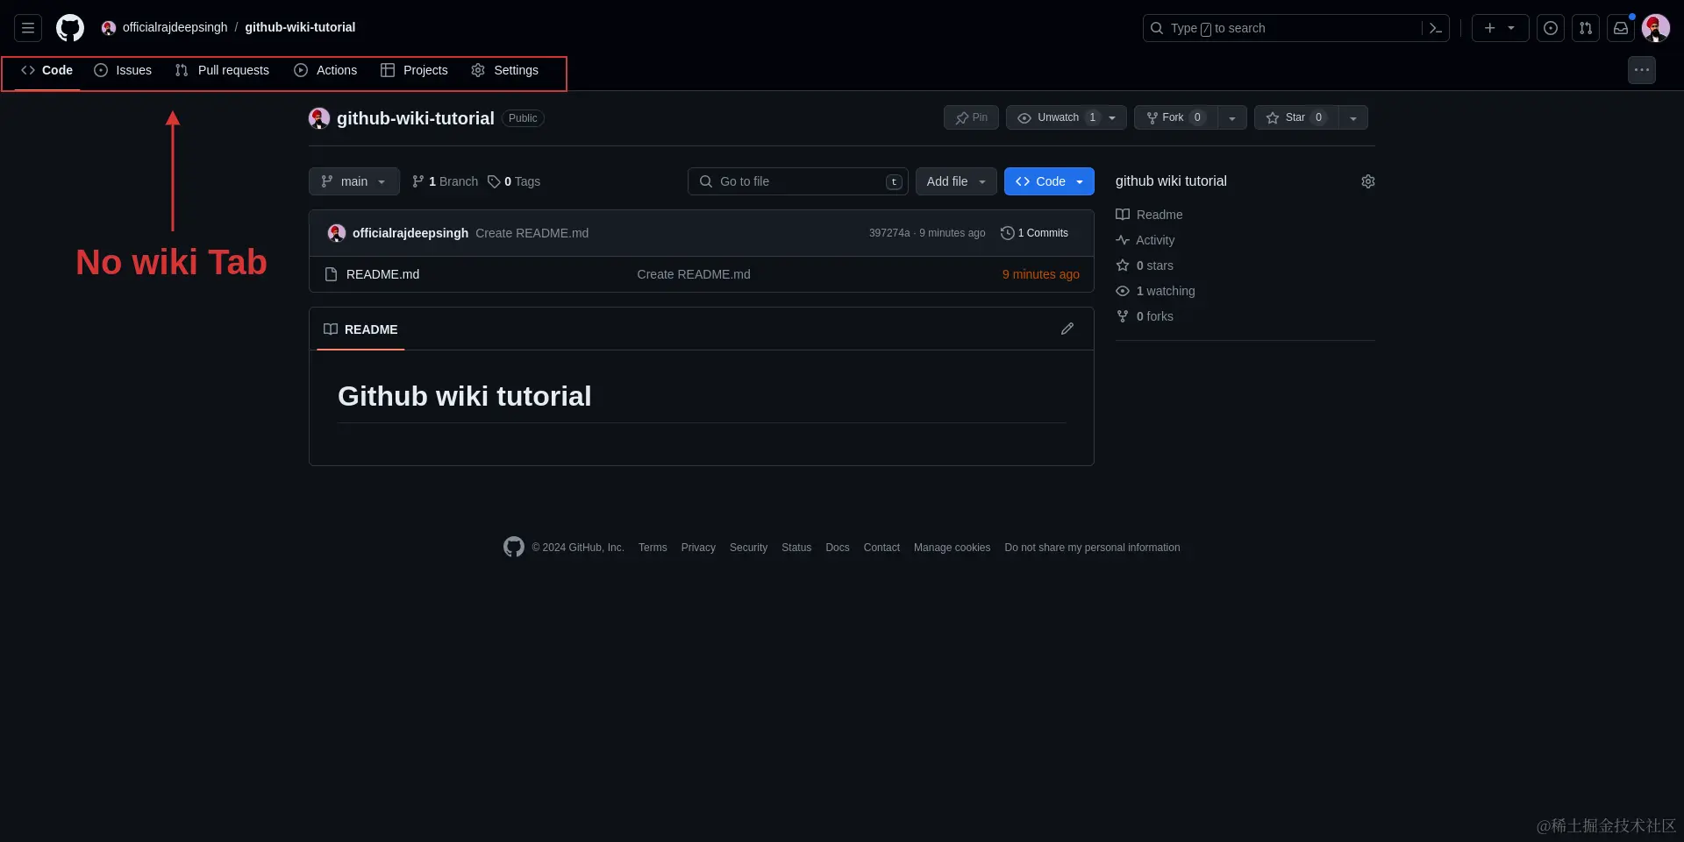Open the Create new plus dropdown
Viewport: 1684px width, 842px height.
pos(1500,28)
